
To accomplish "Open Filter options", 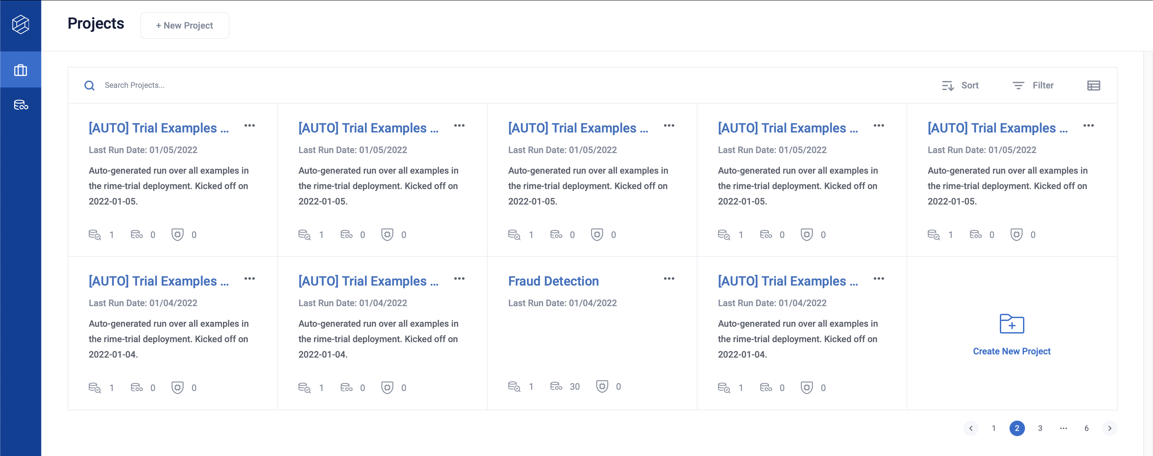I will click(1033, 86).
